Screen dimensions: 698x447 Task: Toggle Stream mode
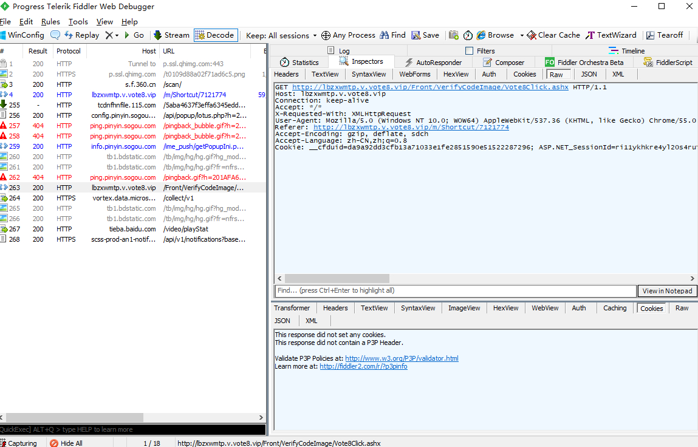click(x=172, y=35)
